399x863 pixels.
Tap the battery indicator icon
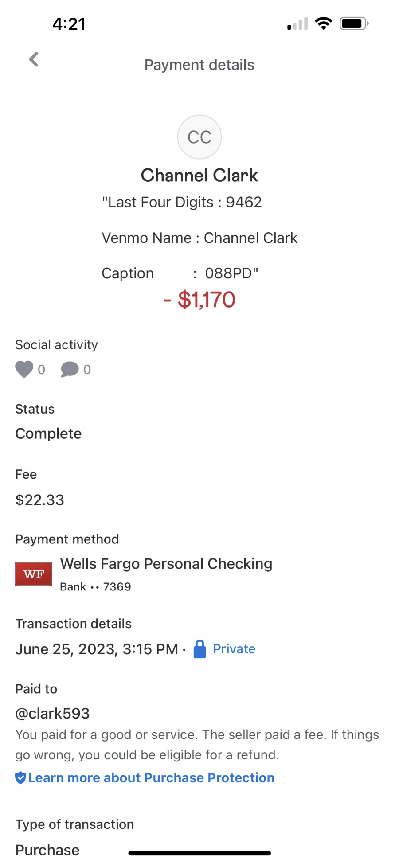[354, 23]
